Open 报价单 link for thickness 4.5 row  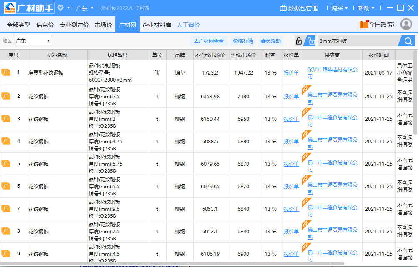point(291,254)
